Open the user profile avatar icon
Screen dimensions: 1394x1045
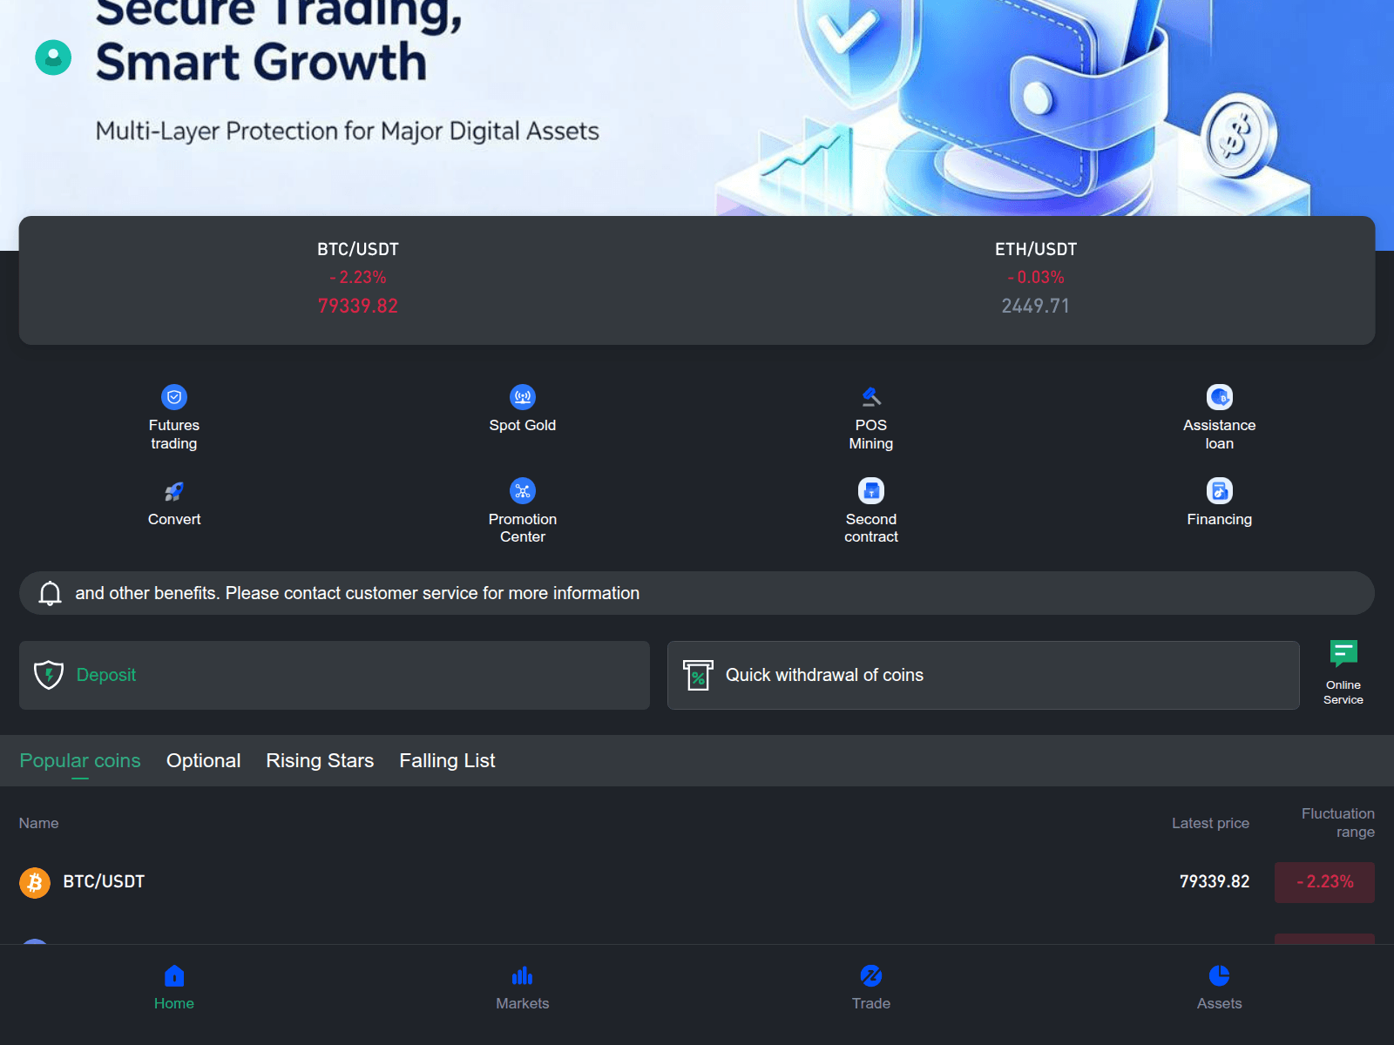[x=53, y=57]
